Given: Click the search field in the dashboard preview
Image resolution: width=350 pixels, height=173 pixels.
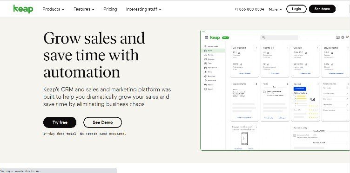Looking at the screenshot, I should [279, 38].
